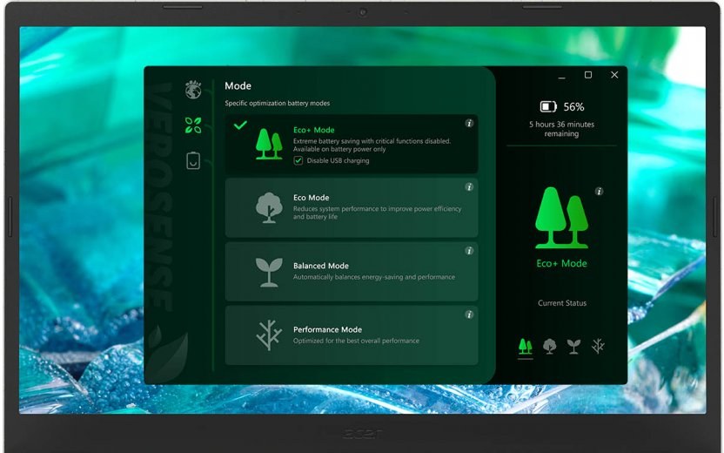Open the globe page in the sidebar

tap(193, 90)
